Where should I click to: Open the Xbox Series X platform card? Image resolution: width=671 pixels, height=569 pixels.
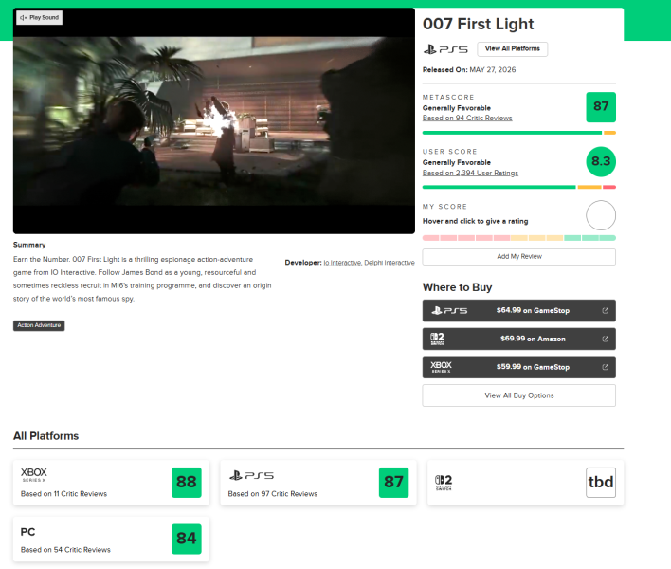pyautogui.click(x=111, y=483)
